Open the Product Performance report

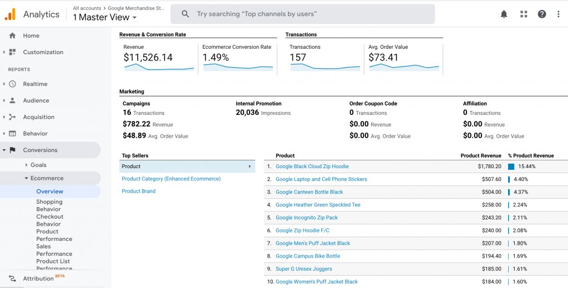click(54, 235)
